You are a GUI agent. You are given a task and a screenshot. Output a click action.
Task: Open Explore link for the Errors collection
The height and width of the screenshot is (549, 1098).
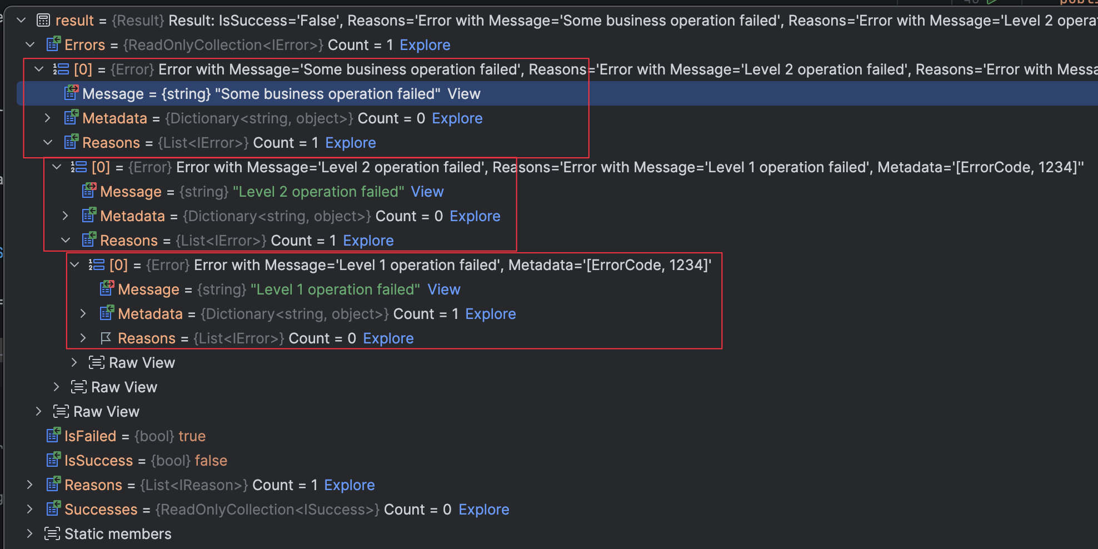pyautogui.click(x=425, y=45)
